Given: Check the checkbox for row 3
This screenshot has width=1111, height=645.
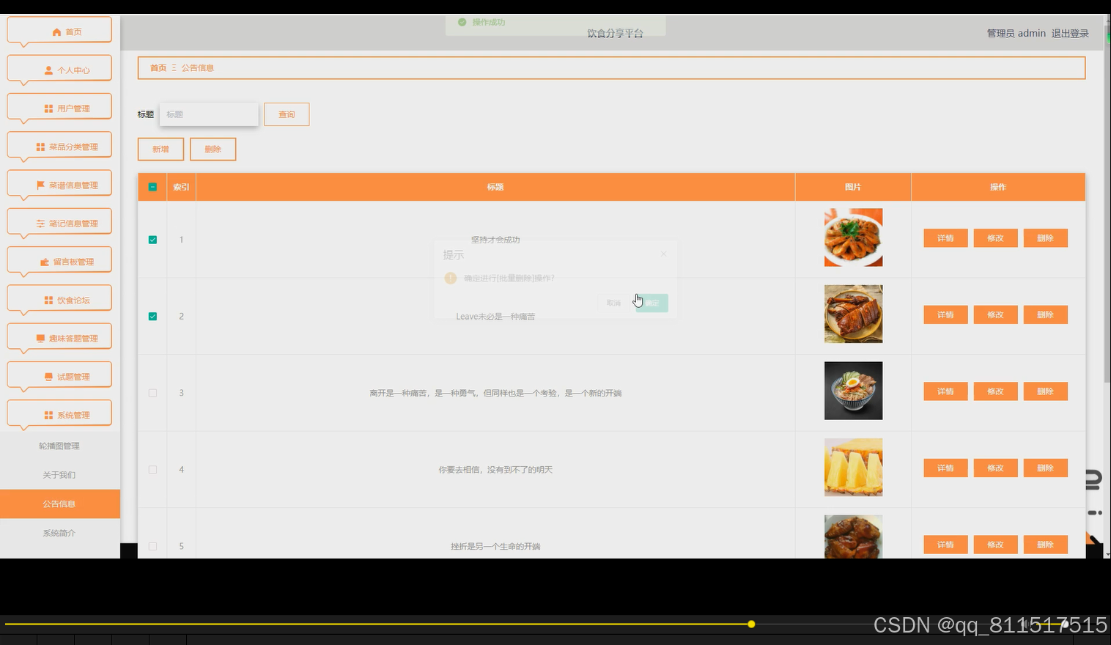Looking at the screenshot, I should pyautogui.click(x=152, y=393).
